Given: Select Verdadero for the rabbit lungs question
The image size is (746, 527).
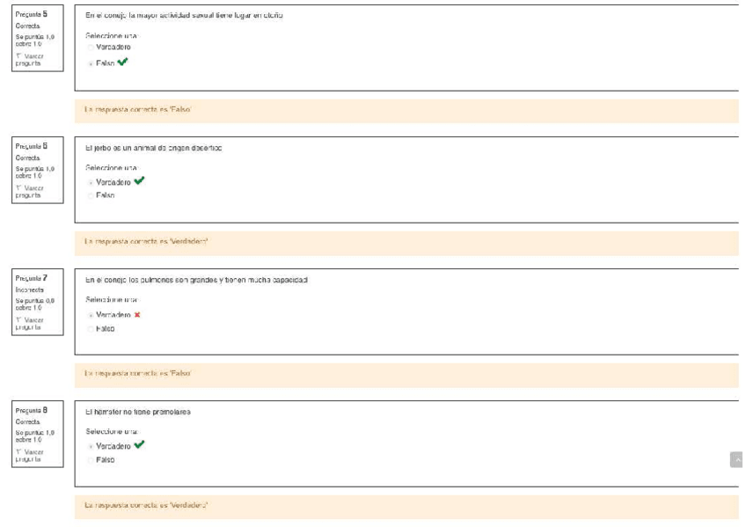Looking at the screenshot, I should pos(90,314).
